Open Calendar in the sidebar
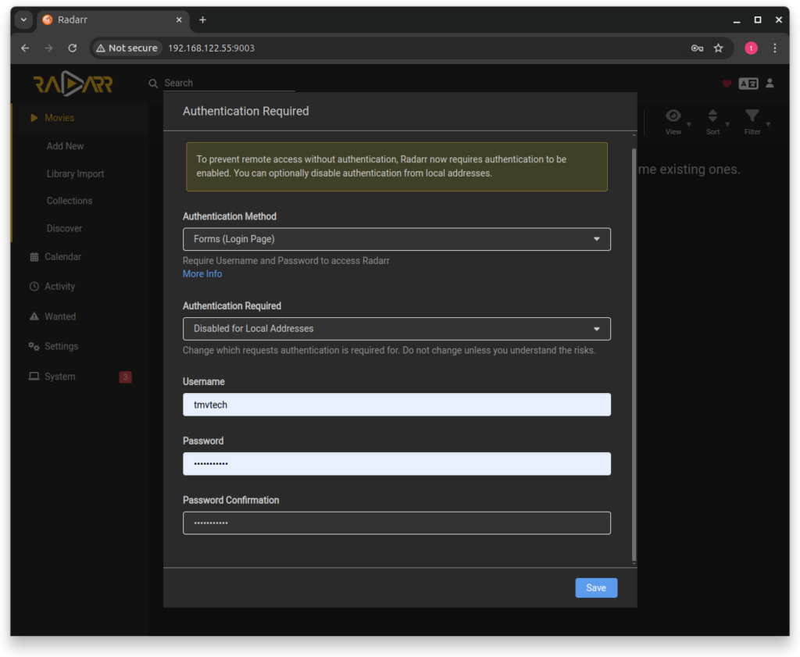The width and height of the screenshot is (800, 657). pyautogui.click(x=62, y=257)
